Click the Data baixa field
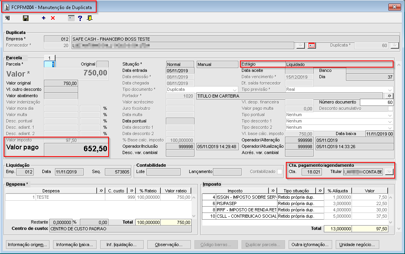The height and width of the screenshot is (254, 405). click(x=380, y=134)
